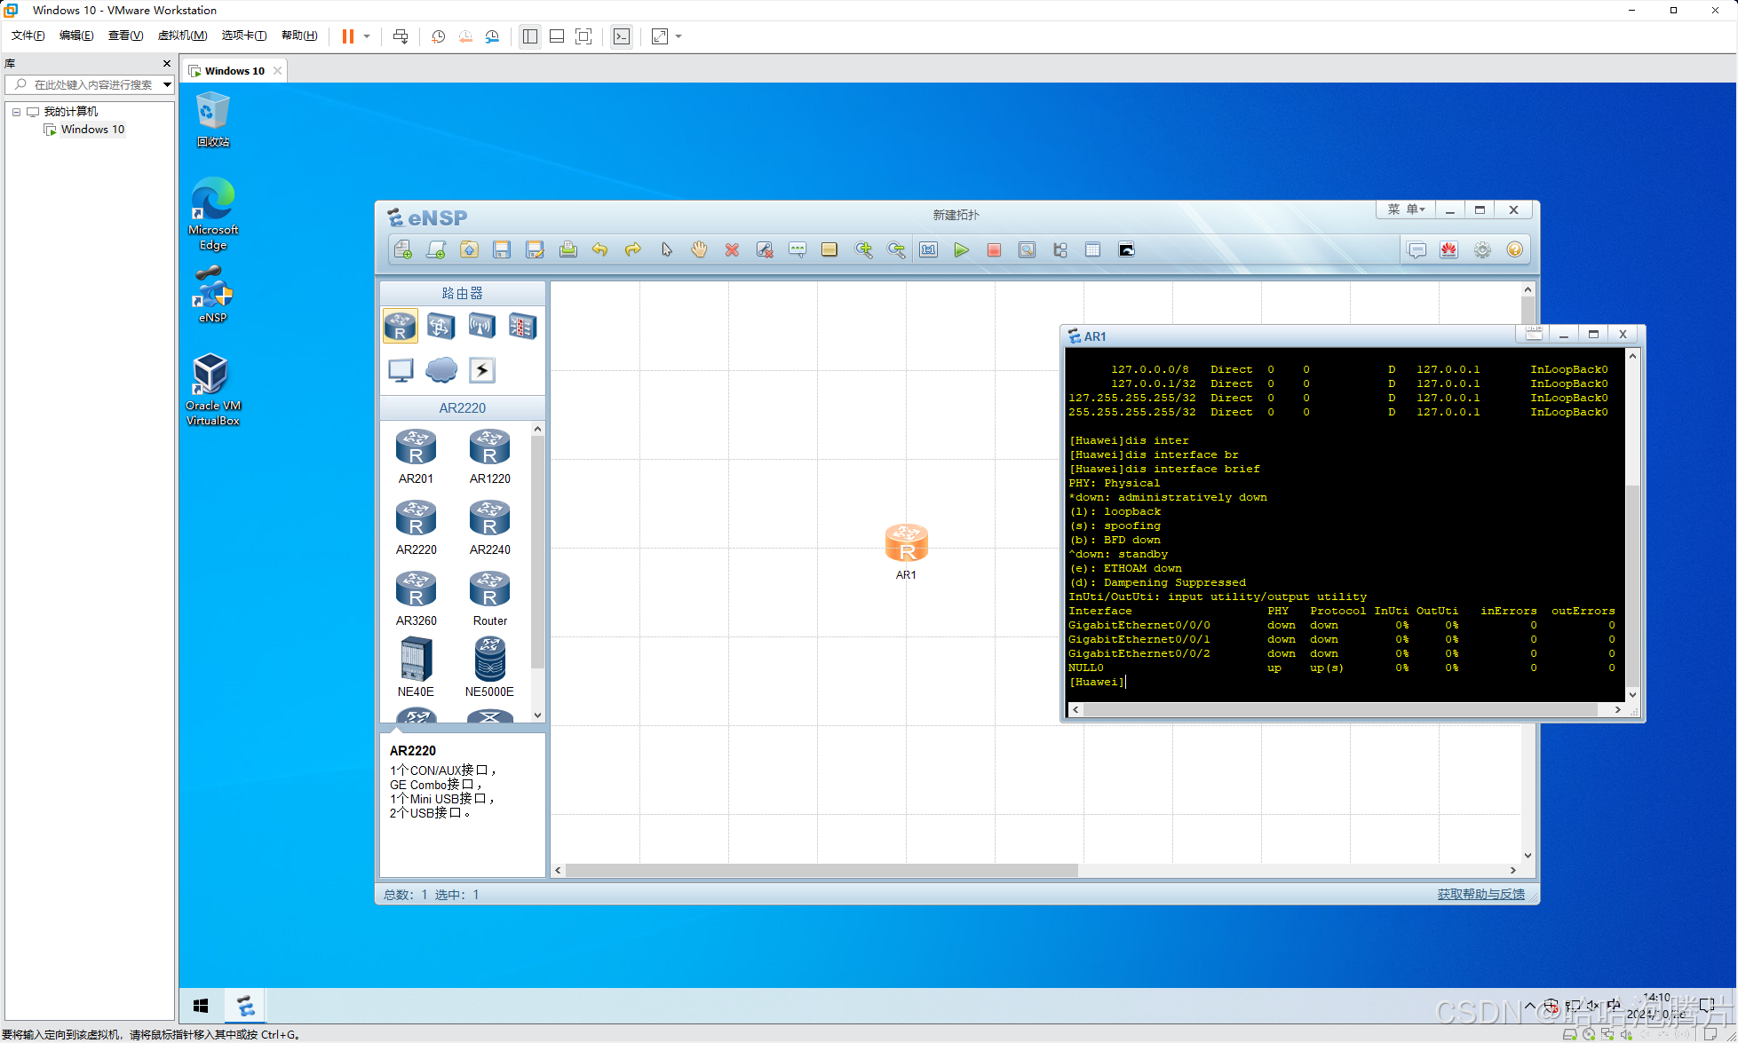Print the topology using eNSP printer icon
This screenshot has height=1043, width=1738.
pos(567,250)
